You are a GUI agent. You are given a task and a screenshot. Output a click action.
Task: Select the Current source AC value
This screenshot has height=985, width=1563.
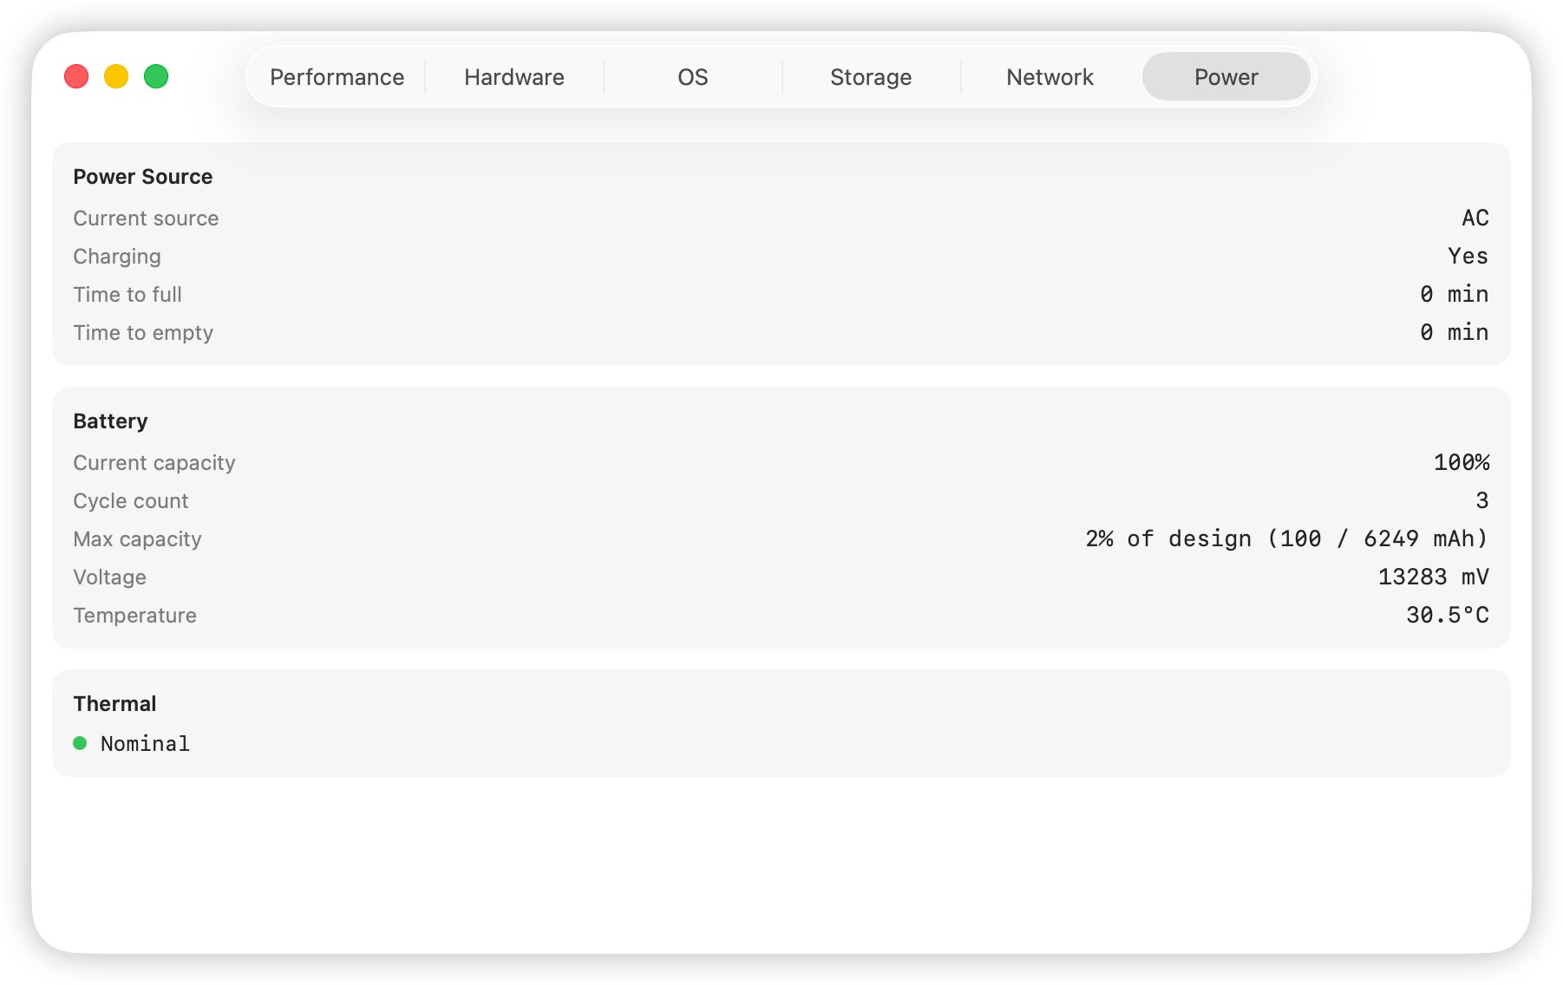[x=1475, y=219]
